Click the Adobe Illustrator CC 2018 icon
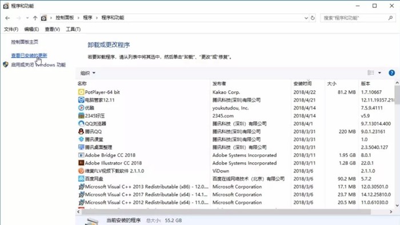 (x=81, y=163)
